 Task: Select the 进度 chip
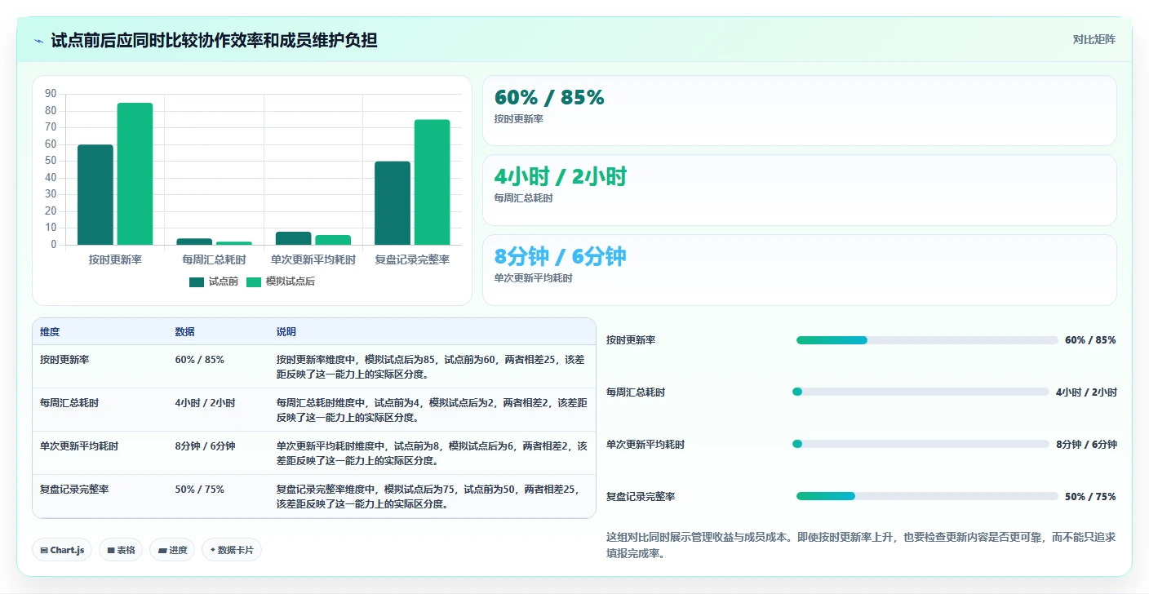click(x=172, y=550)
